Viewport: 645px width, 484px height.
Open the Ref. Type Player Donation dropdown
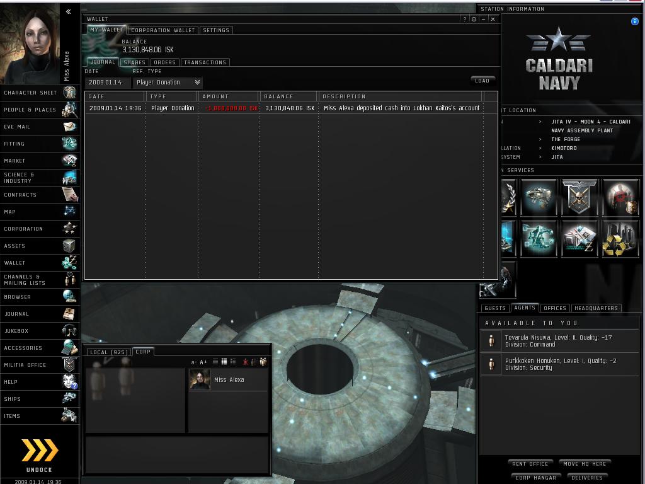point(168,83)
